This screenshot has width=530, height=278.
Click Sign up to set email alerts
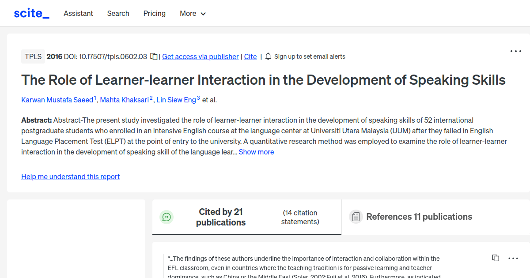point(310,56)
